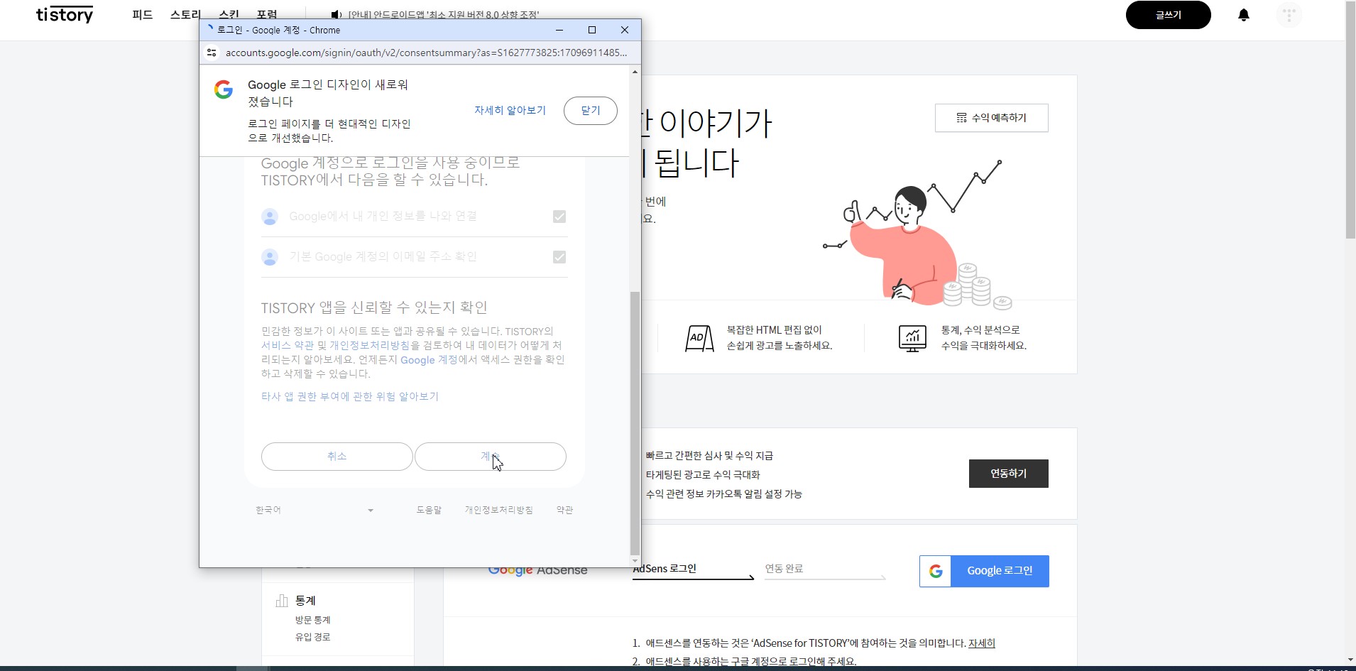Click the 약관 footer link
The image size is (1356, 671).
(x=565, y=510)
